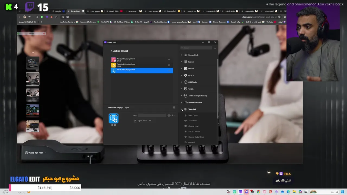The width and height of the screenshot is (347, 195).
Task: Click the pink GAME input action icon
Action: pos(113,60)
